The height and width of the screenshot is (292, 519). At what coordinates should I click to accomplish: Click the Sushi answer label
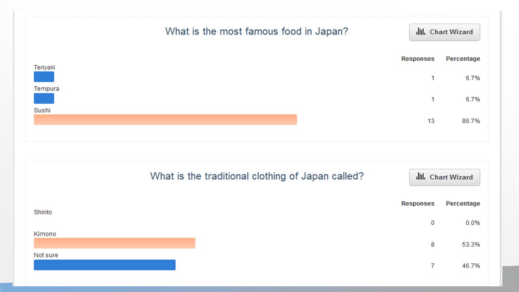click(x=42, y=110)
